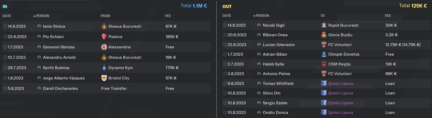432x118 pixels.
Task: Click the Dynamo Kyiv club badge
Action: click(104, 68)
